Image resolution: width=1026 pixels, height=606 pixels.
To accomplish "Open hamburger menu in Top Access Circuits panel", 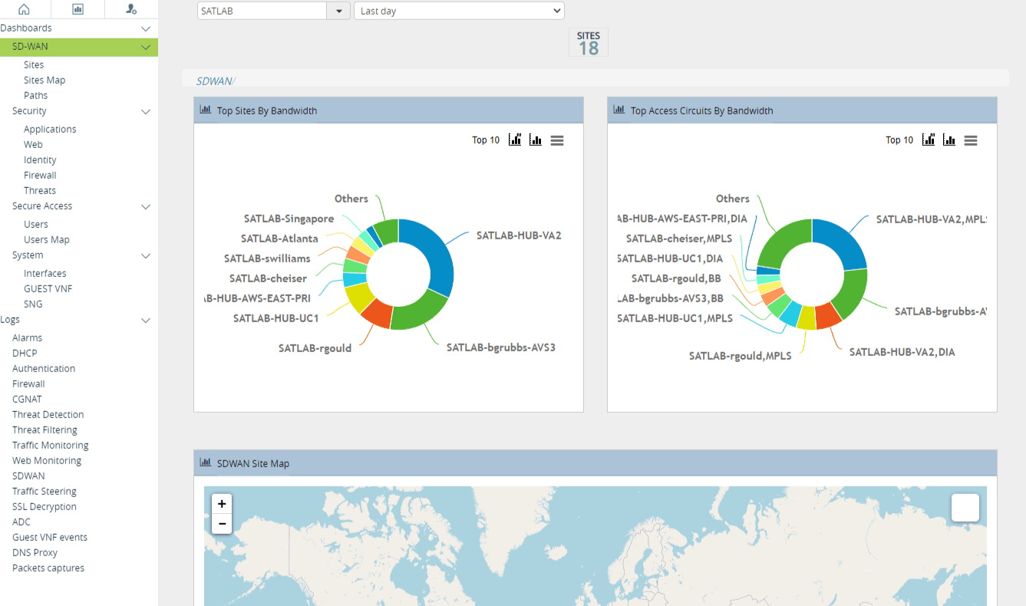I will 971,140.
